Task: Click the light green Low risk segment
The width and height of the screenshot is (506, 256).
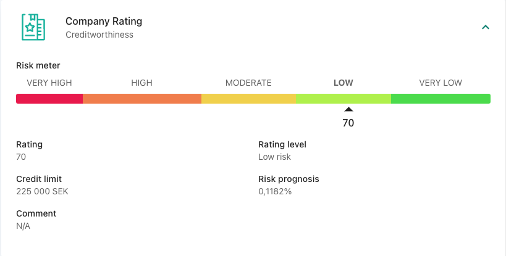Action: coord(344,99)
